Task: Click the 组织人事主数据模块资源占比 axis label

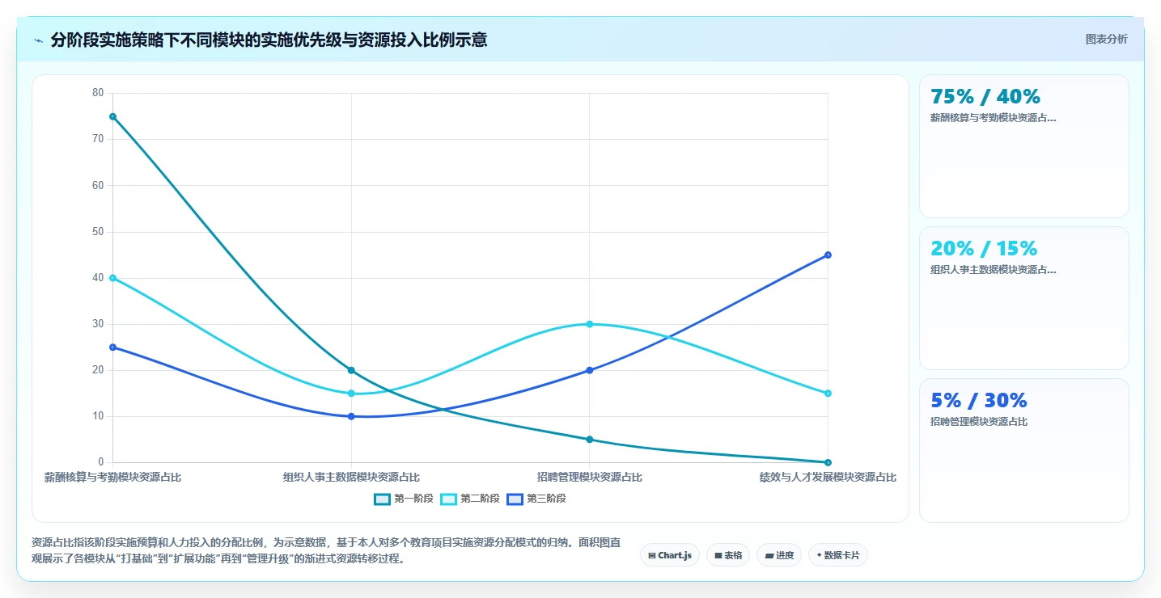Action: click(351, 478)
